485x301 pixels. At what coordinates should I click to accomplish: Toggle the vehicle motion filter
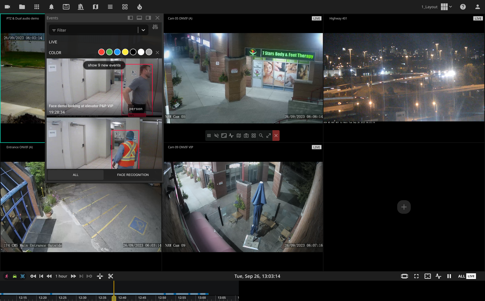(x=14, y=276)
